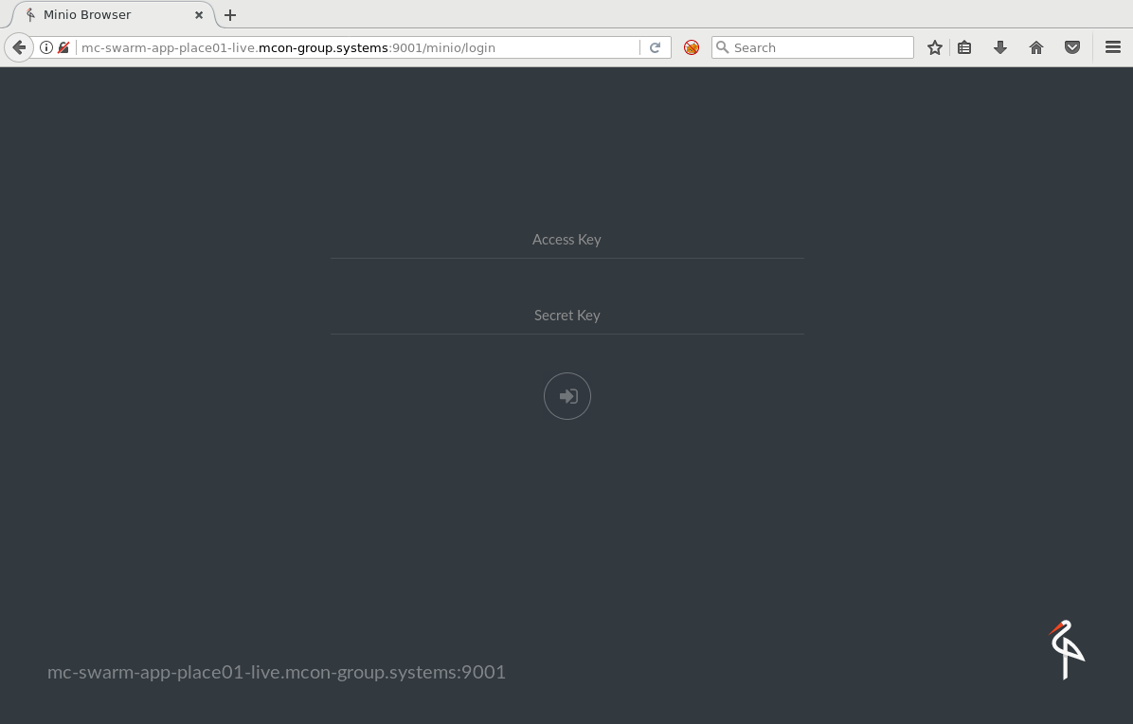Click the server address text at bottom

(x=276, y=672)
